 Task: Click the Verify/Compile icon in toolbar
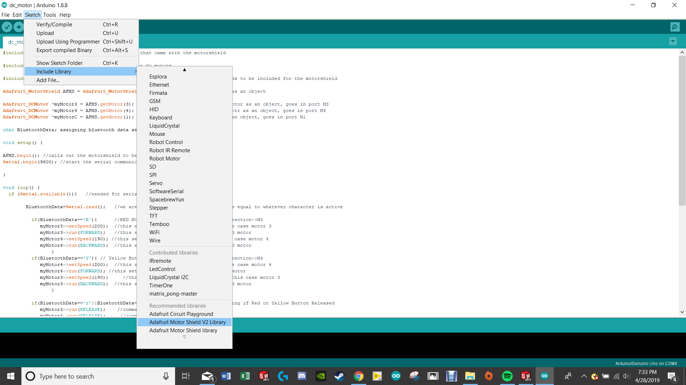coord(7,27)
